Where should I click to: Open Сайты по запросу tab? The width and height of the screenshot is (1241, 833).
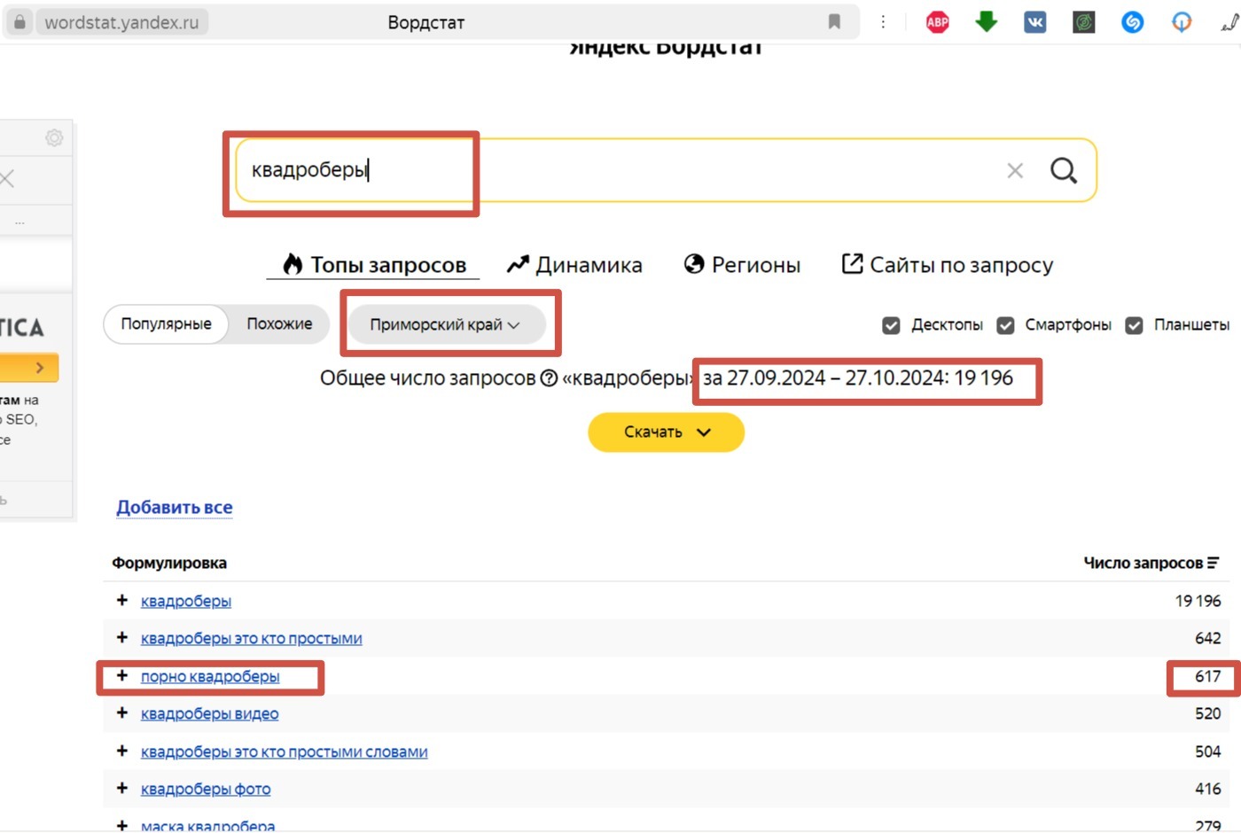pyautogui.click(x=947, y=265)
